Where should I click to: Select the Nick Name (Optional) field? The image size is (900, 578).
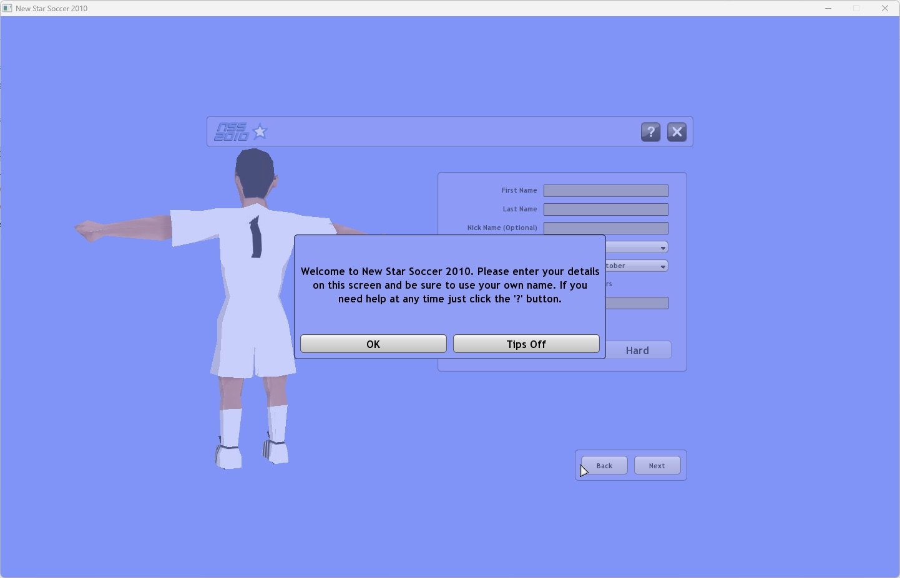point(605,228)
